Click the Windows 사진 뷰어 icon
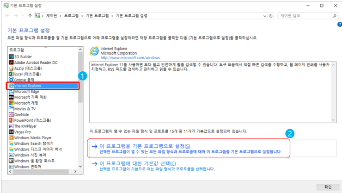342x193 pixels. (11, 155)
